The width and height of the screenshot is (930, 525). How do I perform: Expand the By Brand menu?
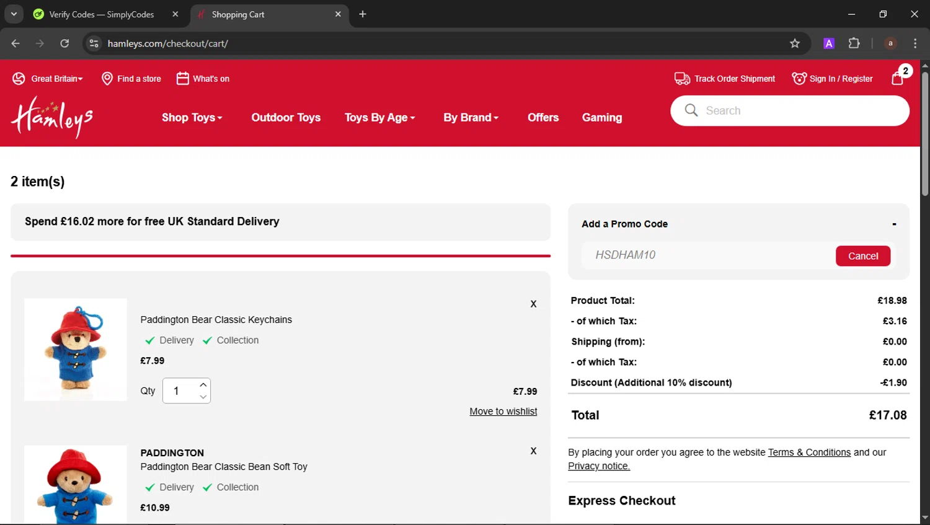point(471,117)
